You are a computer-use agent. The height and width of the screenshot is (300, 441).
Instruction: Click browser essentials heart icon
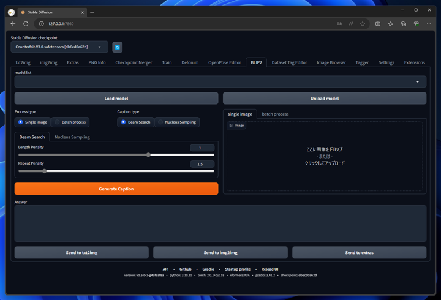(x=417, y=24)
